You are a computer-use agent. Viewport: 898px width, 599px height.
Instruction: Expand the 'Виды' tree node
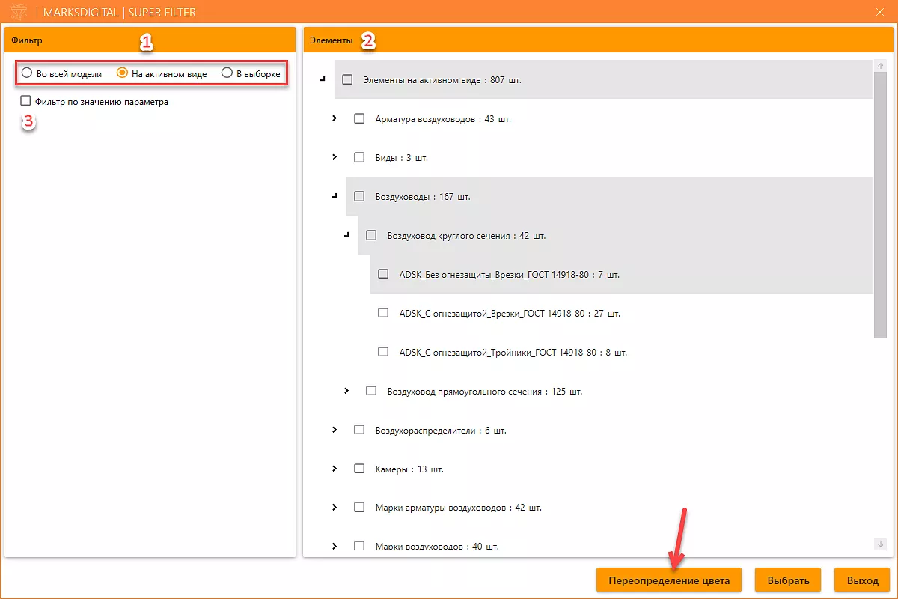(335, 157)
